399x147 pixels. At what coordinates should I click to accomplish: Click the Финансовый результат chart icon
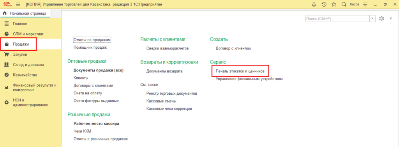point(7,88)
